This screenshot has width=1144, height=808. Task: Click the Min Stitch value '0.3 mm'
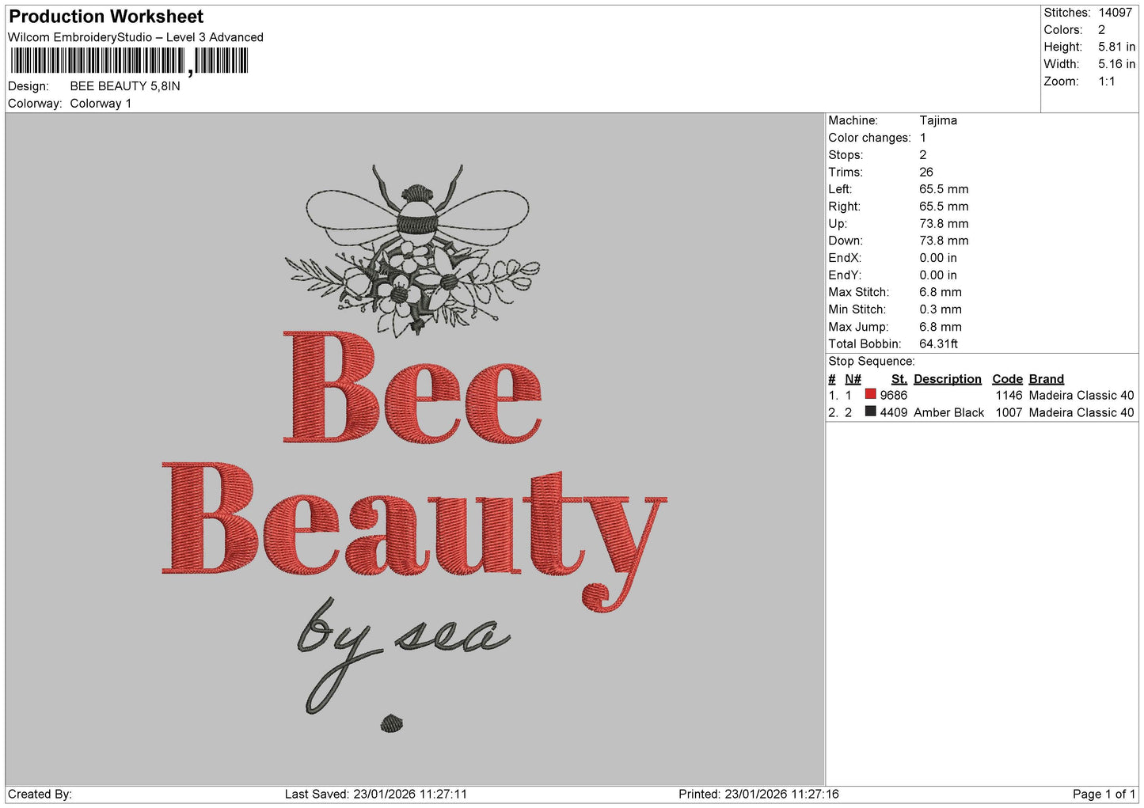941,309
